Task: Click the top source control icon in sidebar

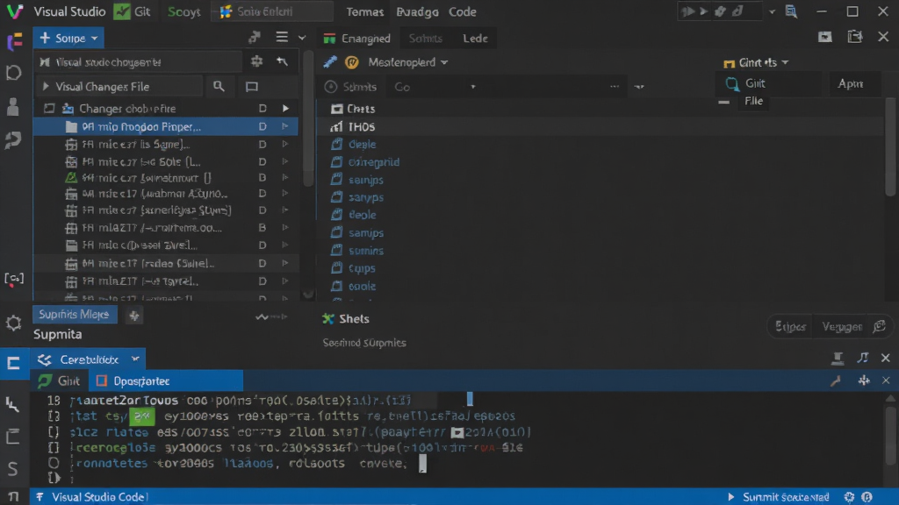Action: (14, 41)
